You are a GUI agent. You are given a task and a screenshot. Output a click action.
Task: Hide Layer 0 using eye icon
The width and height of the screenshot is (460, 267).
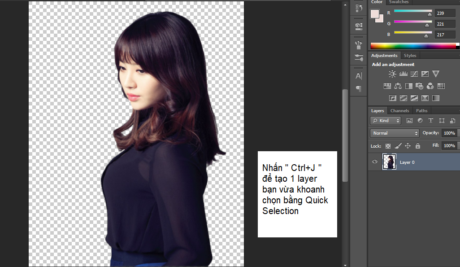(375, 162)
